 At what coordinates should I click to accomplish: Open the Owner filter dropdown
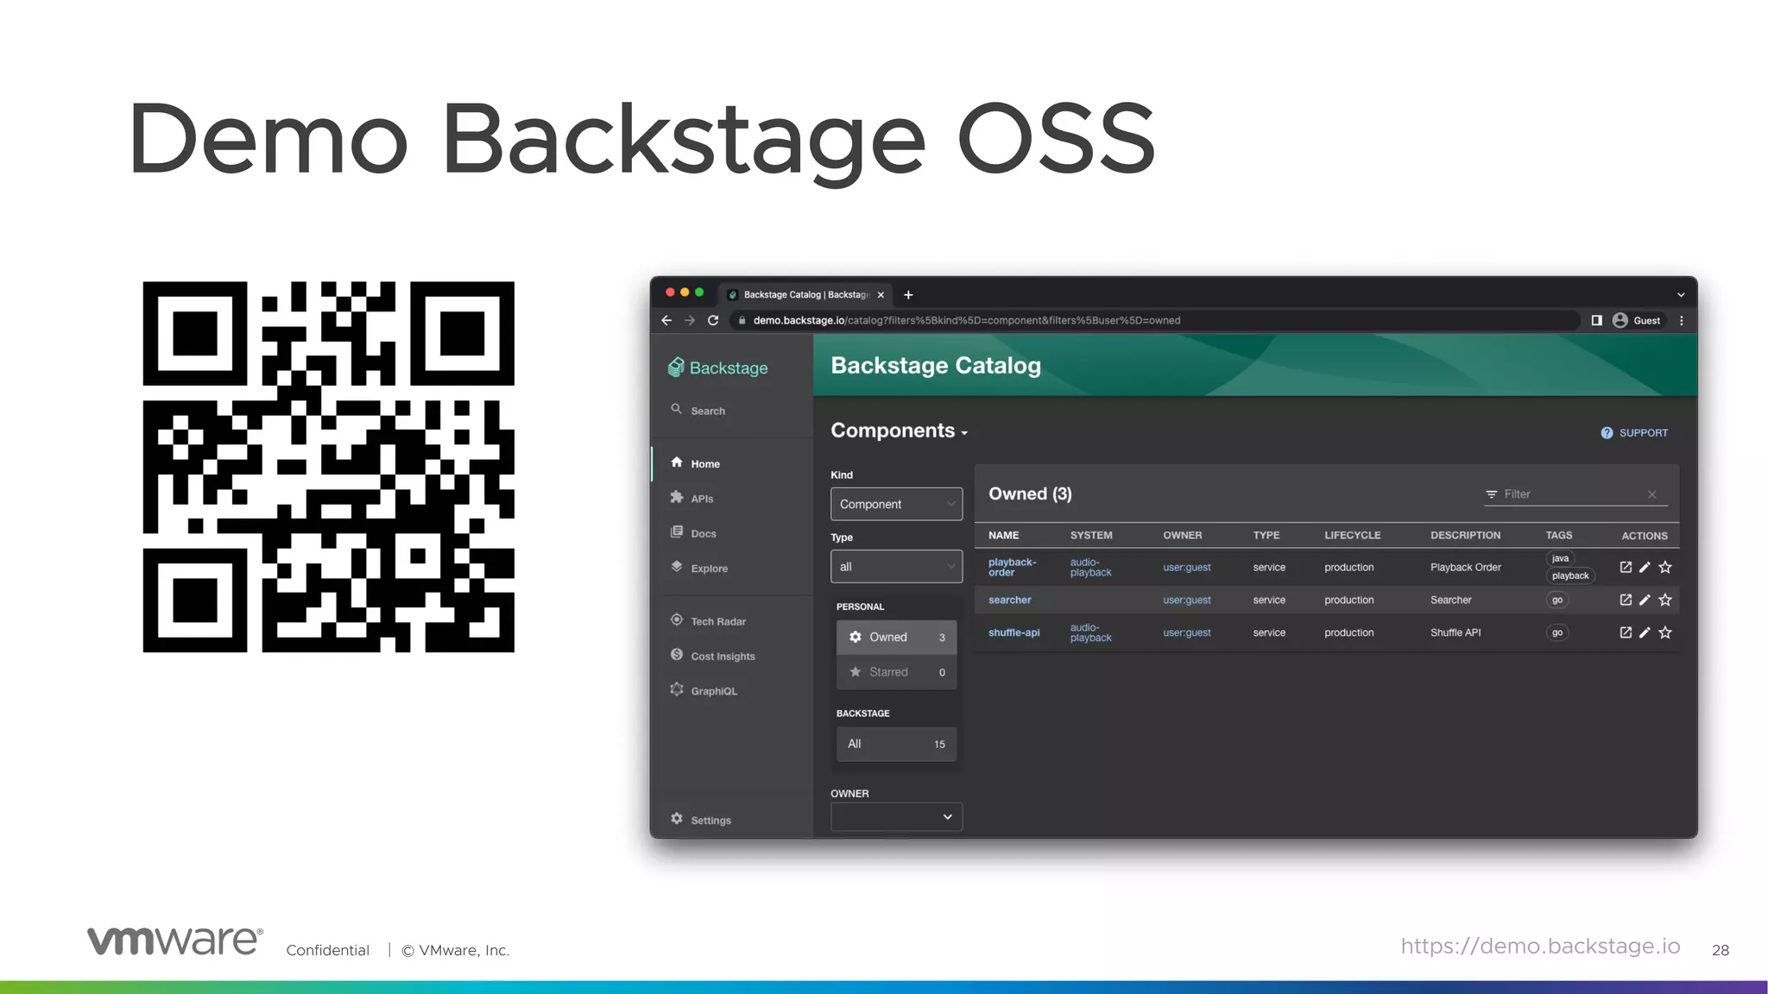896,817
